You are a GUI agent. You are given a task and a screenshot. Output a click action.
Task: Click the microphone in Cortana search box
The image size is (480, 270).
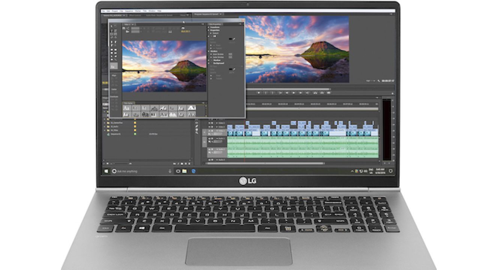point(170,171)
